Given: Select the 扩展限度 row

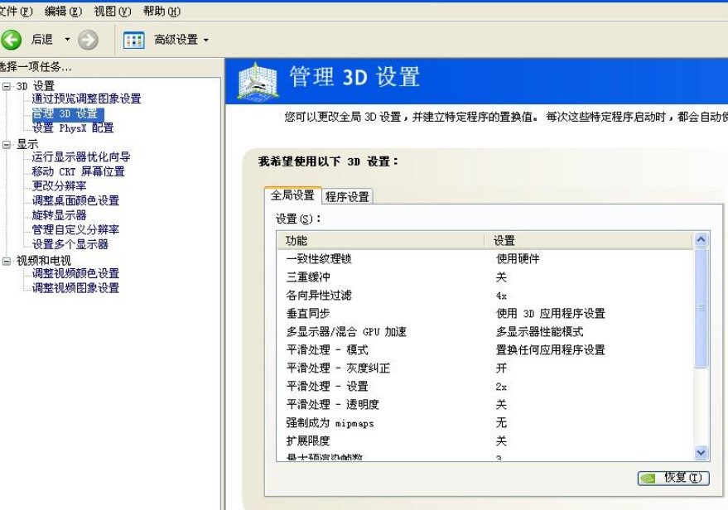Looking at the screenshot, I should click(x=485, y=440).
